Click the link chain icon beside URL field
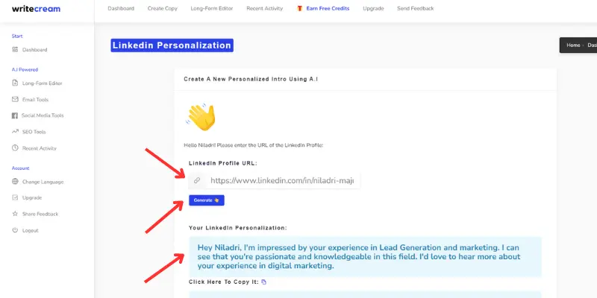Screen dimensions: 597x298 click(197, 180)
